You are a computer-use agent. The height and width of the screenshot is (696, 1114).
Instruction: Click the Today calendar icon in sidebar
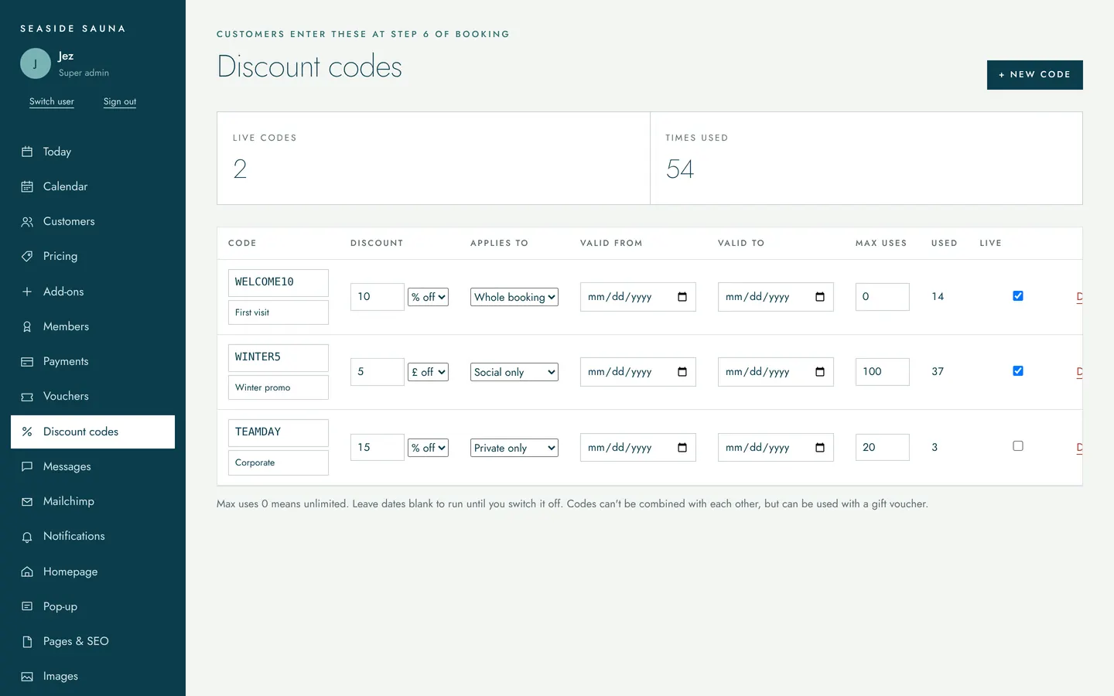27,152
